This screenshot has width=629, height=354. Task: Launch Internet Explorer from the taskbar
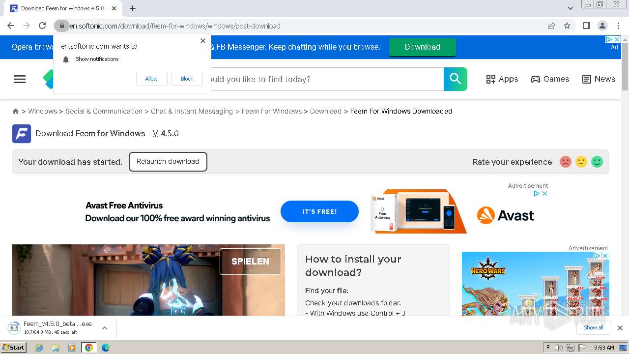coord(39,348)
